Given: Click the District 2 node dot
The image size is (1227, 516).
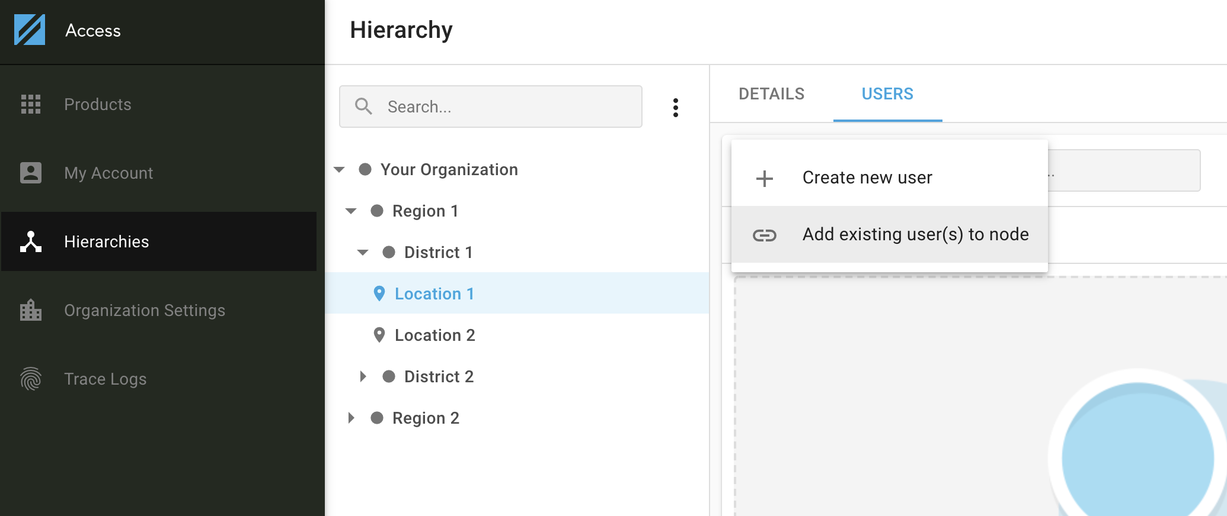Looking at the screenshot, I should [x=389, y=376].
